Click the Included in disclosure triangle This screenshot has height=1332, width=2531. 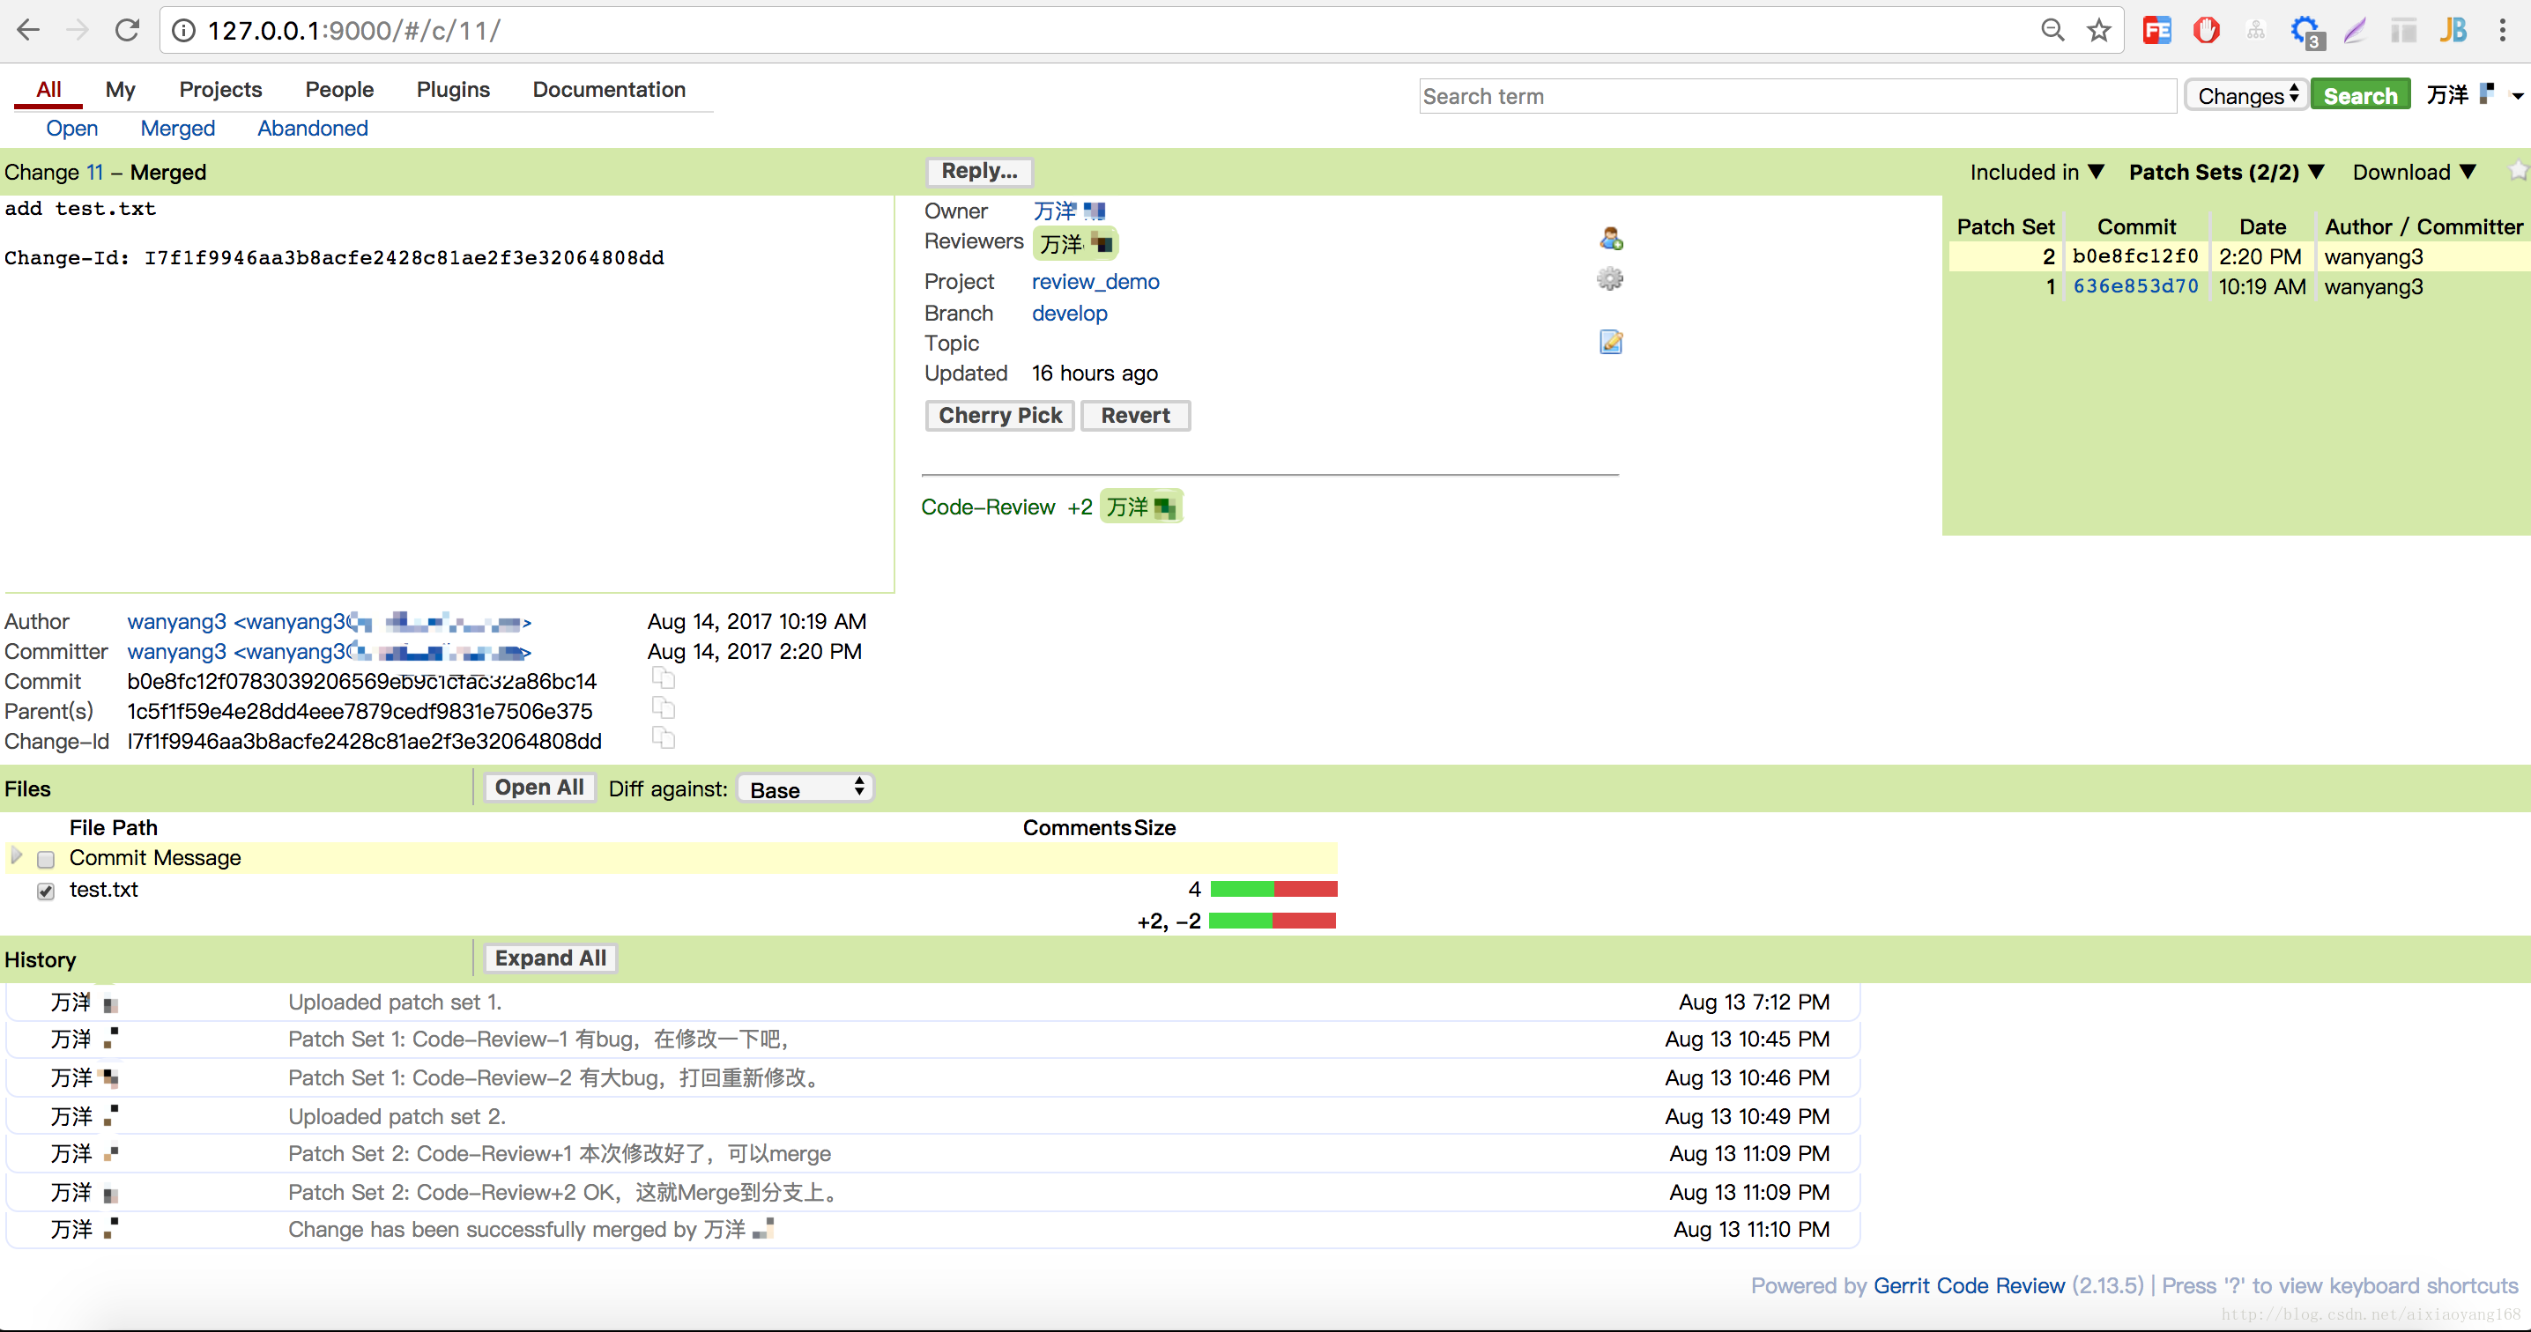[x=2096, y=173]
